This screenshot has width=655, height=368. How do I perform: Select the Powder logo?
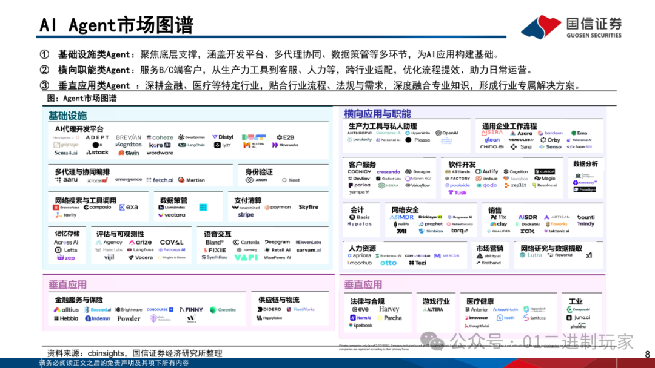click(x=129, y=318)
